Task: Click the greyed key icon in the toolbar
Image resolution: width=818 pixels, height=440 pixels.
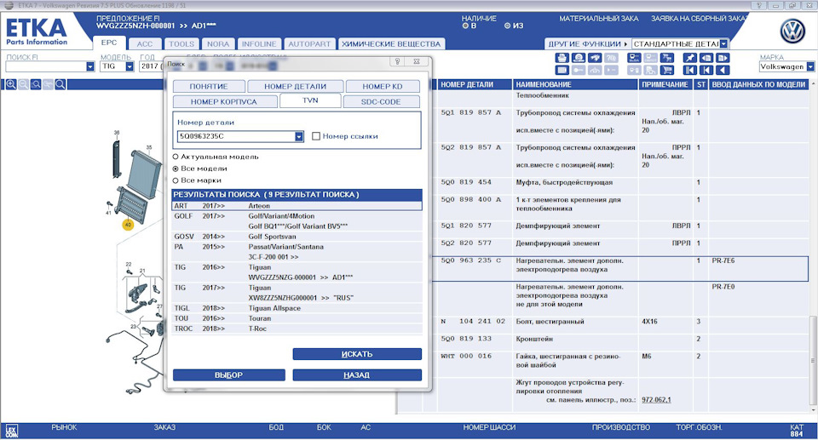Action: pyautogui.click(x=578, y=70)
